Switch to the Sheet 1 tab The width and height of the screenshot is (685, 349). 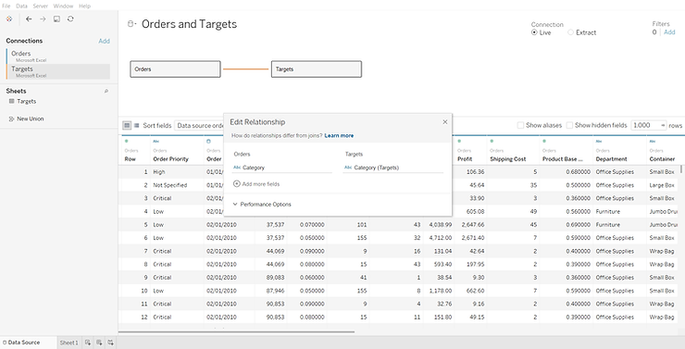(68, 343)
